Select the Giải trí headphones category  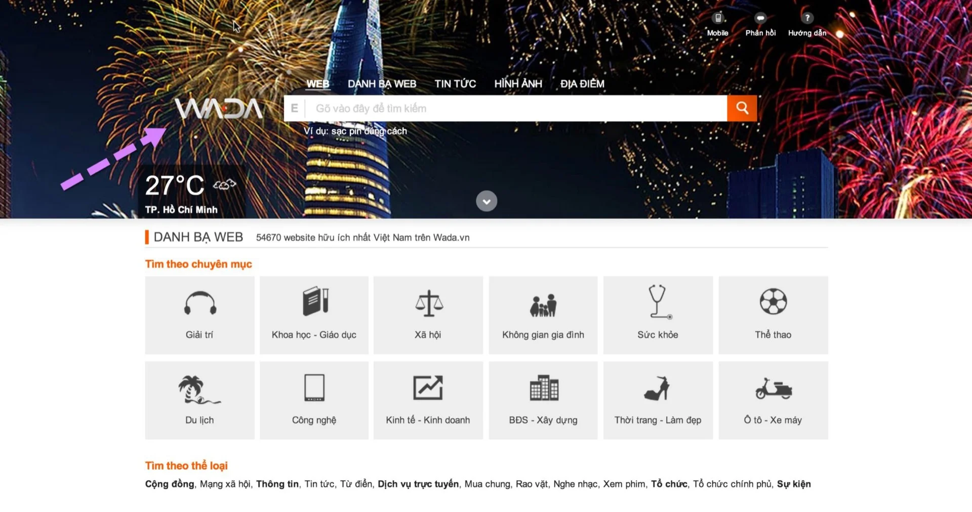[199, 314]
